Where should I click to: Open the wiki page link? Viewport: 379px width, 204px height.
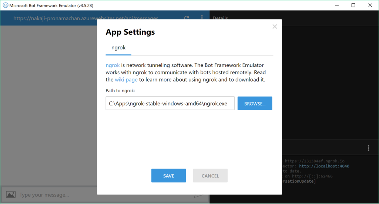(126, 80)
